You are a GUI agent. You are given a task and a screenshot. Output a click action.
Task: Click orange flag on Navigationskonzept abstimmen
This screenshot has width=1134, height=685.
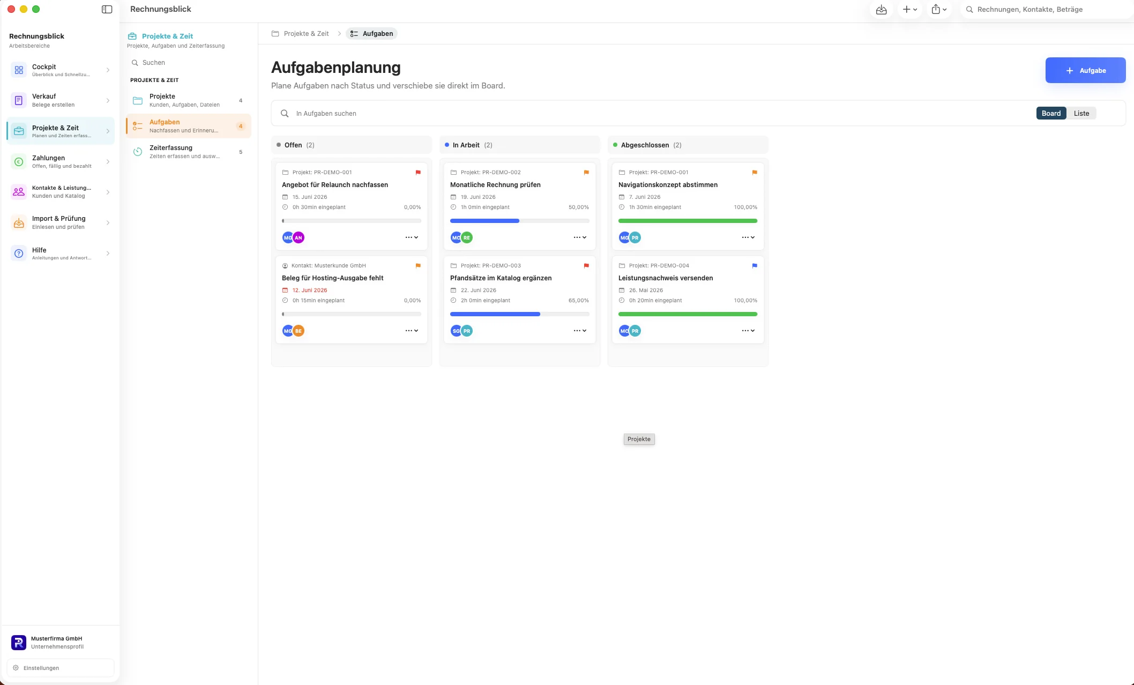(x=755, y=173)
